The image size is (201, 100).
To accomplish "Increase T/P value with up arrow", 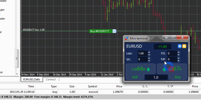I will coord(178,58).
